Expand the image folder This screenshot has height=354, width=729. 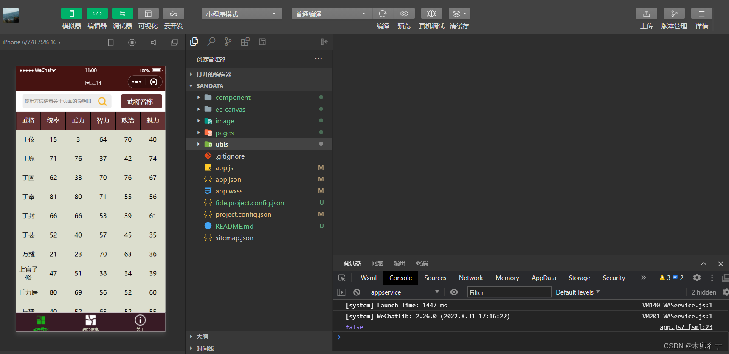coord(259,121)
